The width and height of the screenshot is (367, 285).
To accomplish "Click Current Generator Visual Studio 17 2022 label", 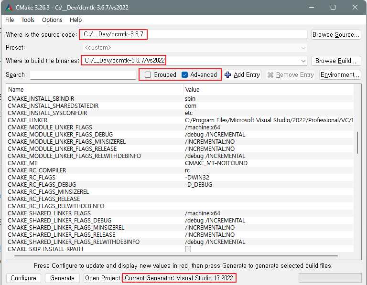I will tap(179, 278).
